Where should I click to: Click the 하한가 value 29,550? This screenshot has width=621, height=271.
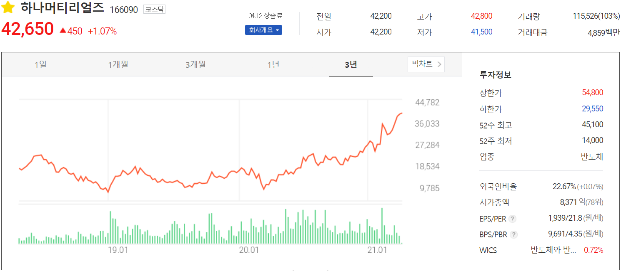tap(592, 109)
